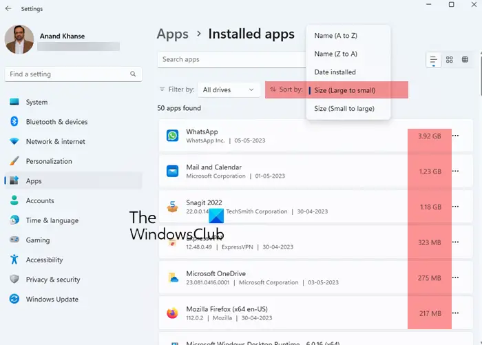The height and width of the screenshot is (345, 482).
Task: Click the Mozilla Firefox (x64 en-US) name
Action: (227, 309)
